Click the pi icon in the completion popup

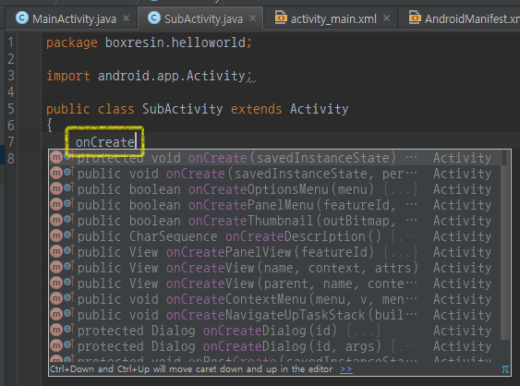(x=505, y=369)
